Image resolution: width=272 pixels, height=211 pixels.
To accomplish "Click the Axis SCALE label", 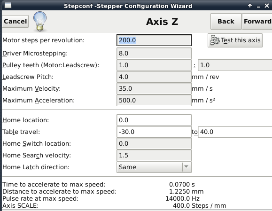I will coord(20,206).
